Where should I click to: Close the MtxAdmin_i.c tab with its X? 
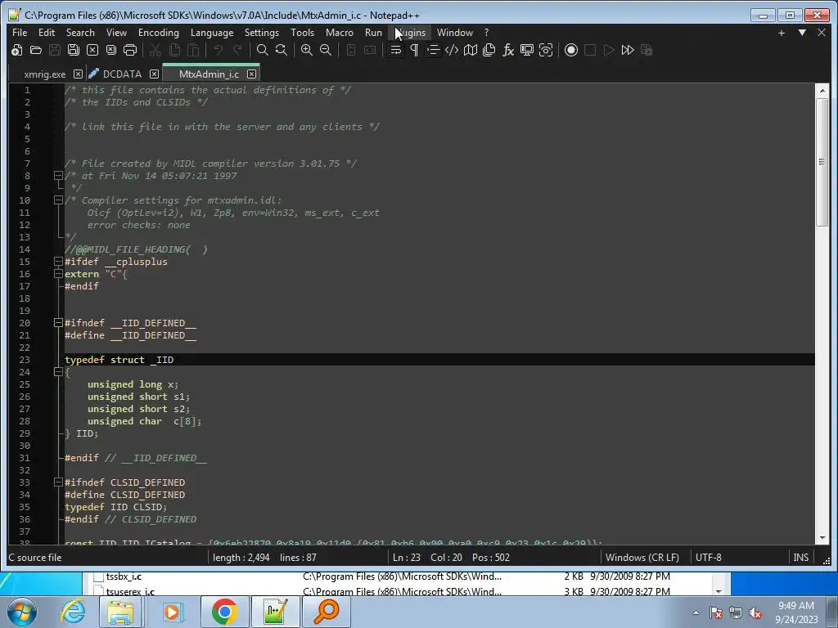(251, 74)
